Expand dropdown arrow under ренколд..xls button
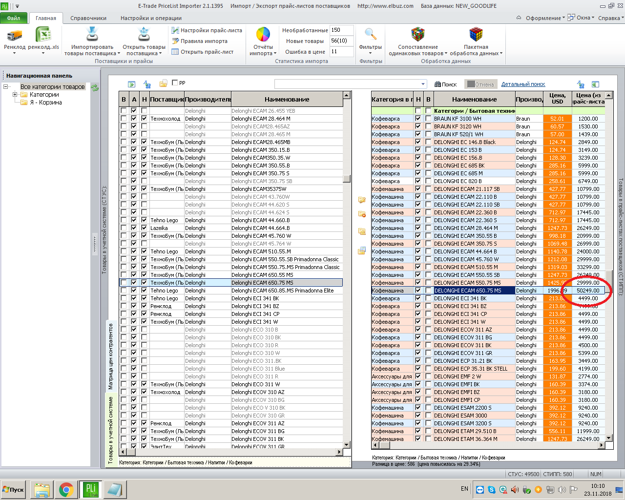Screen dimensions: 625x500 43,53
